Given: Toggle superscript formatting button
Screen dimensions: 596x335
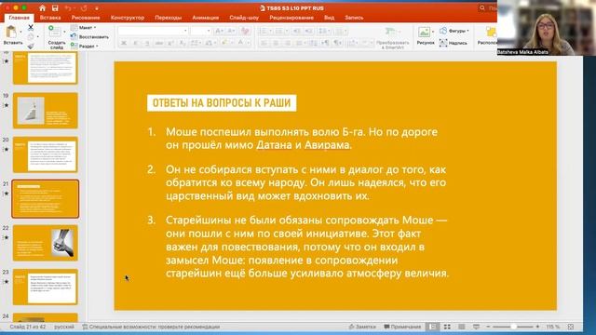Looking at the screenshot, I should [x=170, y=44].
